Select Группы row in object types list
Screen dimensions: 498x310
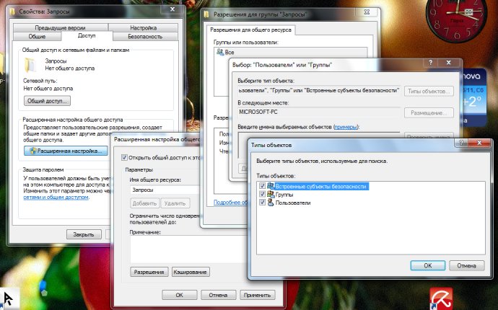click(x=284, y=195)
